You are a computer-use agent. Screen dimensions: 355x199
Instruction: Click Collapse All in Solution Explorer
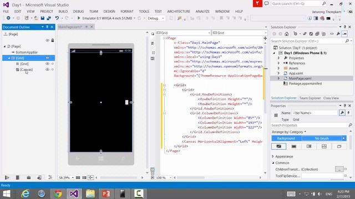click(x=317, y=34)
